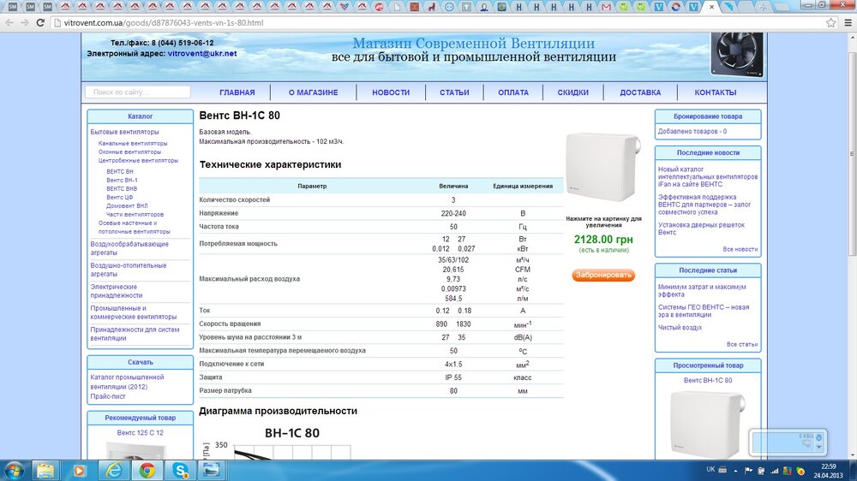
Task: Open the ГЛАВНАЯ navigation menu item
Action: click(237, 92)
